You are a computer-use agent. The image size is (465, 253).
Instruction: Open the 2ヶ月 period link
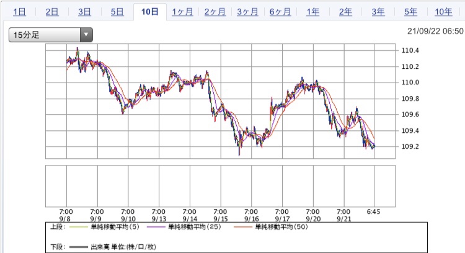point(215,12)
